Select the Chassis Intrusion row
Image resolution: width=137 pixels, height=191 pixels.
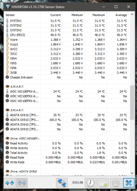pos(67,77)
